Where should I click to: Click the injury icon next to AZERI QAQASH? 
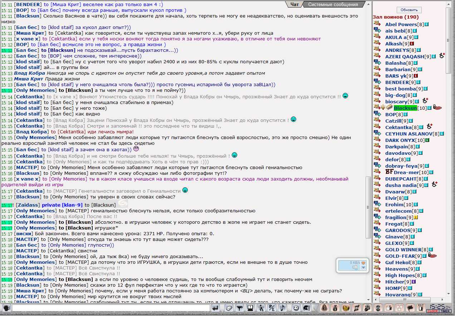[x=442, y=56]
